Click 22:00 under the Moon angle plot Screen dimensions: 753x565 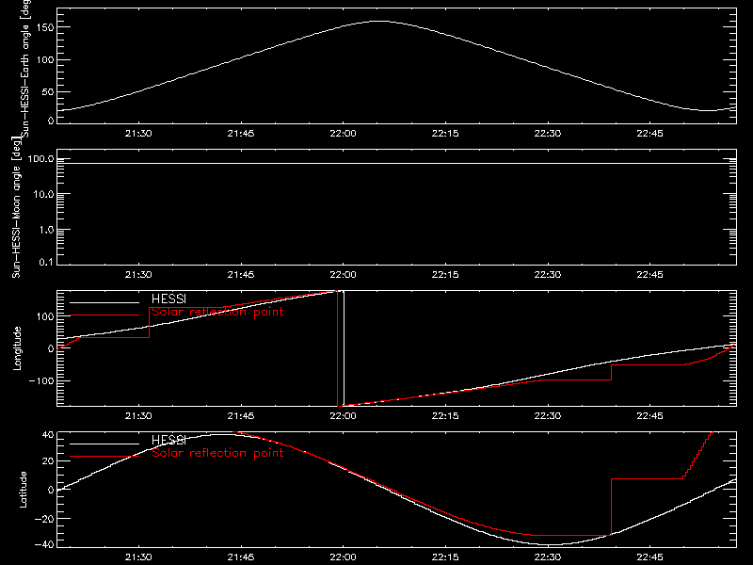click(343, 275)
